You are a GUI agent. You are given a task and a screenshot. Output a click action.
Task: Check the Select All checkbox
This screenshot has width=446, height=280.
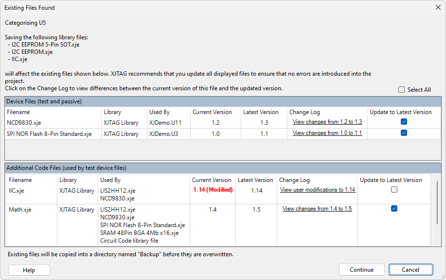pos(402,90)
